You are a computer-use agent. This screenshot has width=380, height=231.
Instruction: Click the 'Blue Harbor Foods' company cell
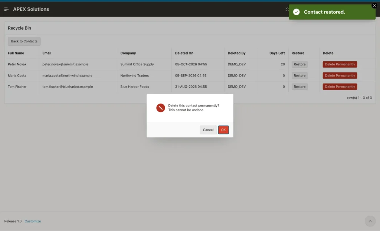pos(134,87)
